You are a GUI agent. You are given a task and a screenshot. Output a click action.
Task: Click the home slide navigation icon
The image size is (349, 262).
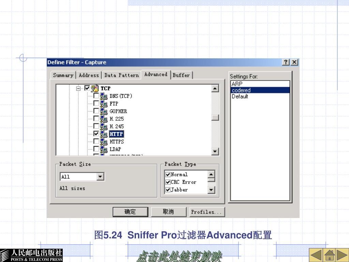pos(330,255)
